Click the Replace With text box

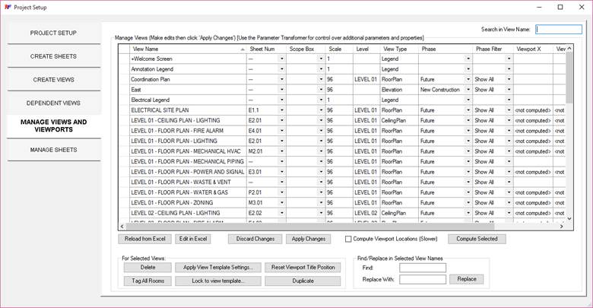point(423,279)
